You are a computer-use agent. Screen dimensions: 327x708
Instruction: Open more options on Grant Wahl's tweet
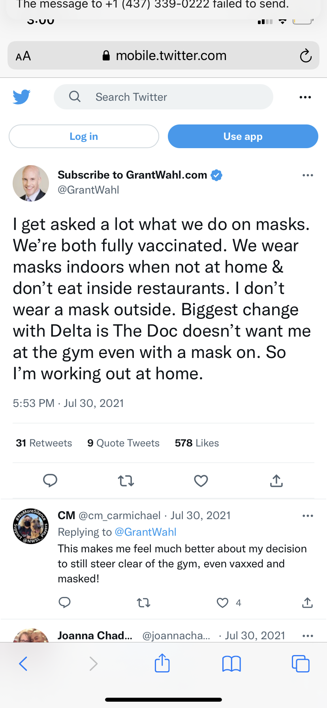308,175
